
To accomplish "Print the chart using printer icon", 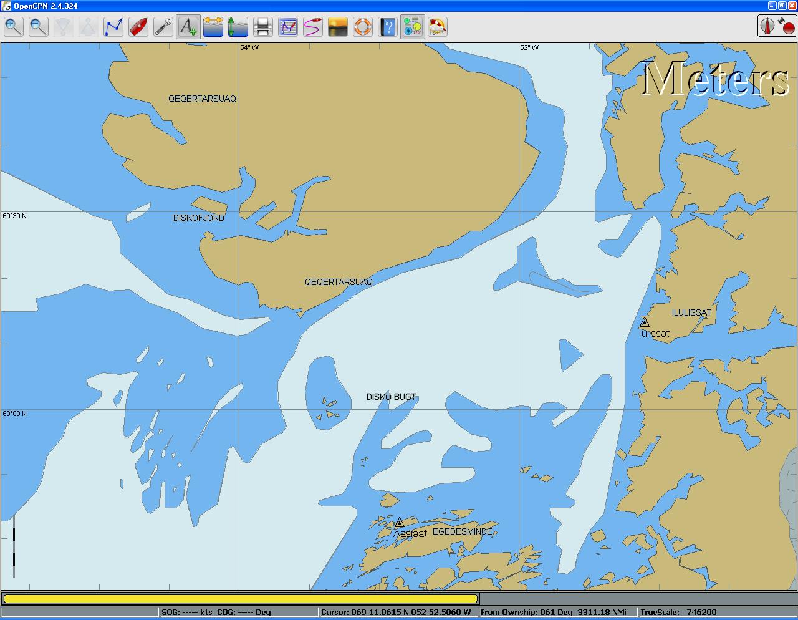I will point(263,27).
